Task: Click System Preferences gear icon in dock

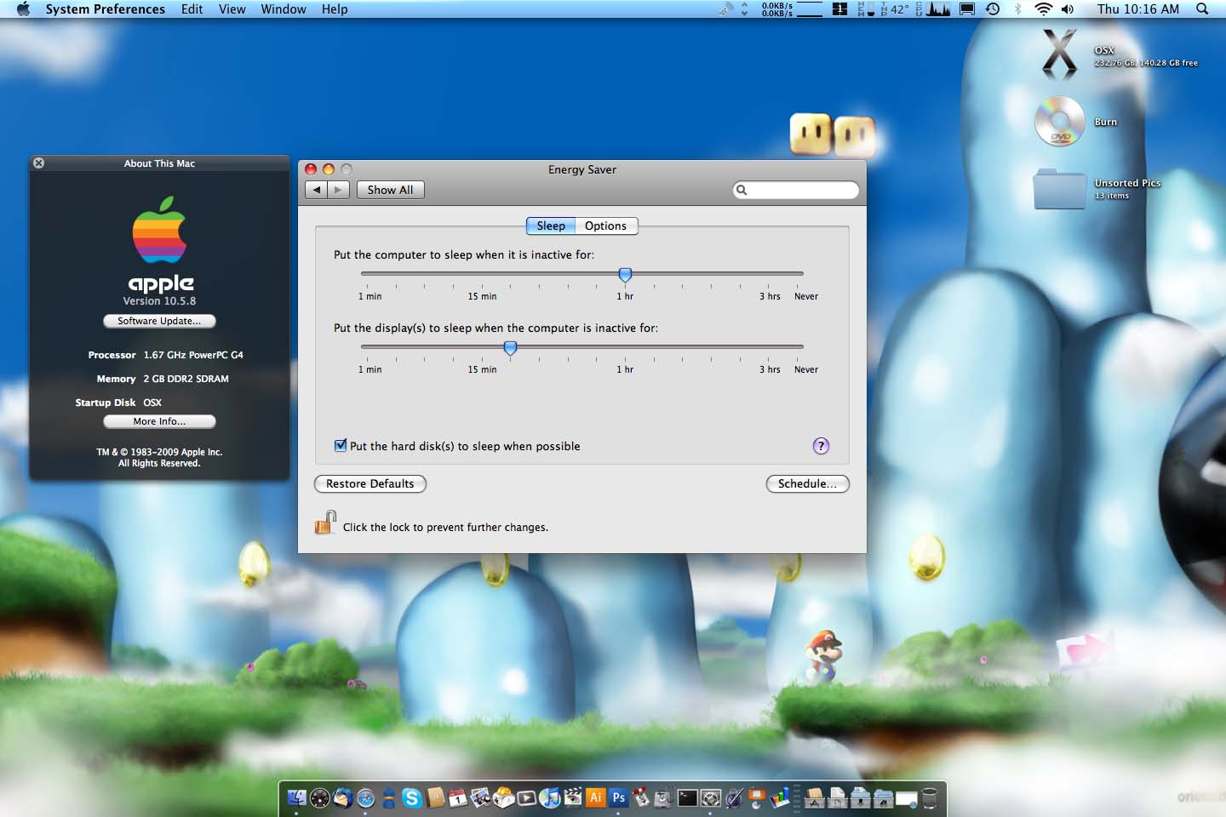Action: (711, 797)
